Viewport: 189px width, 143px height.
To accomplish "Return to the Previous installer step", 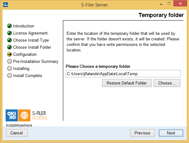I will [x=142, y=133].
